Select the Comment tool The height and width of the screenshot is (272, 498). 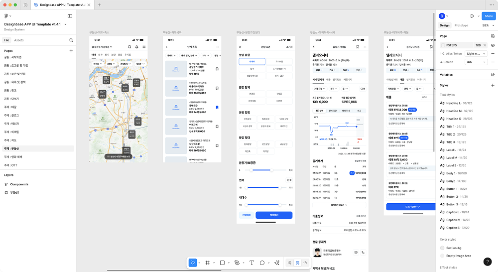coord(262,263)
